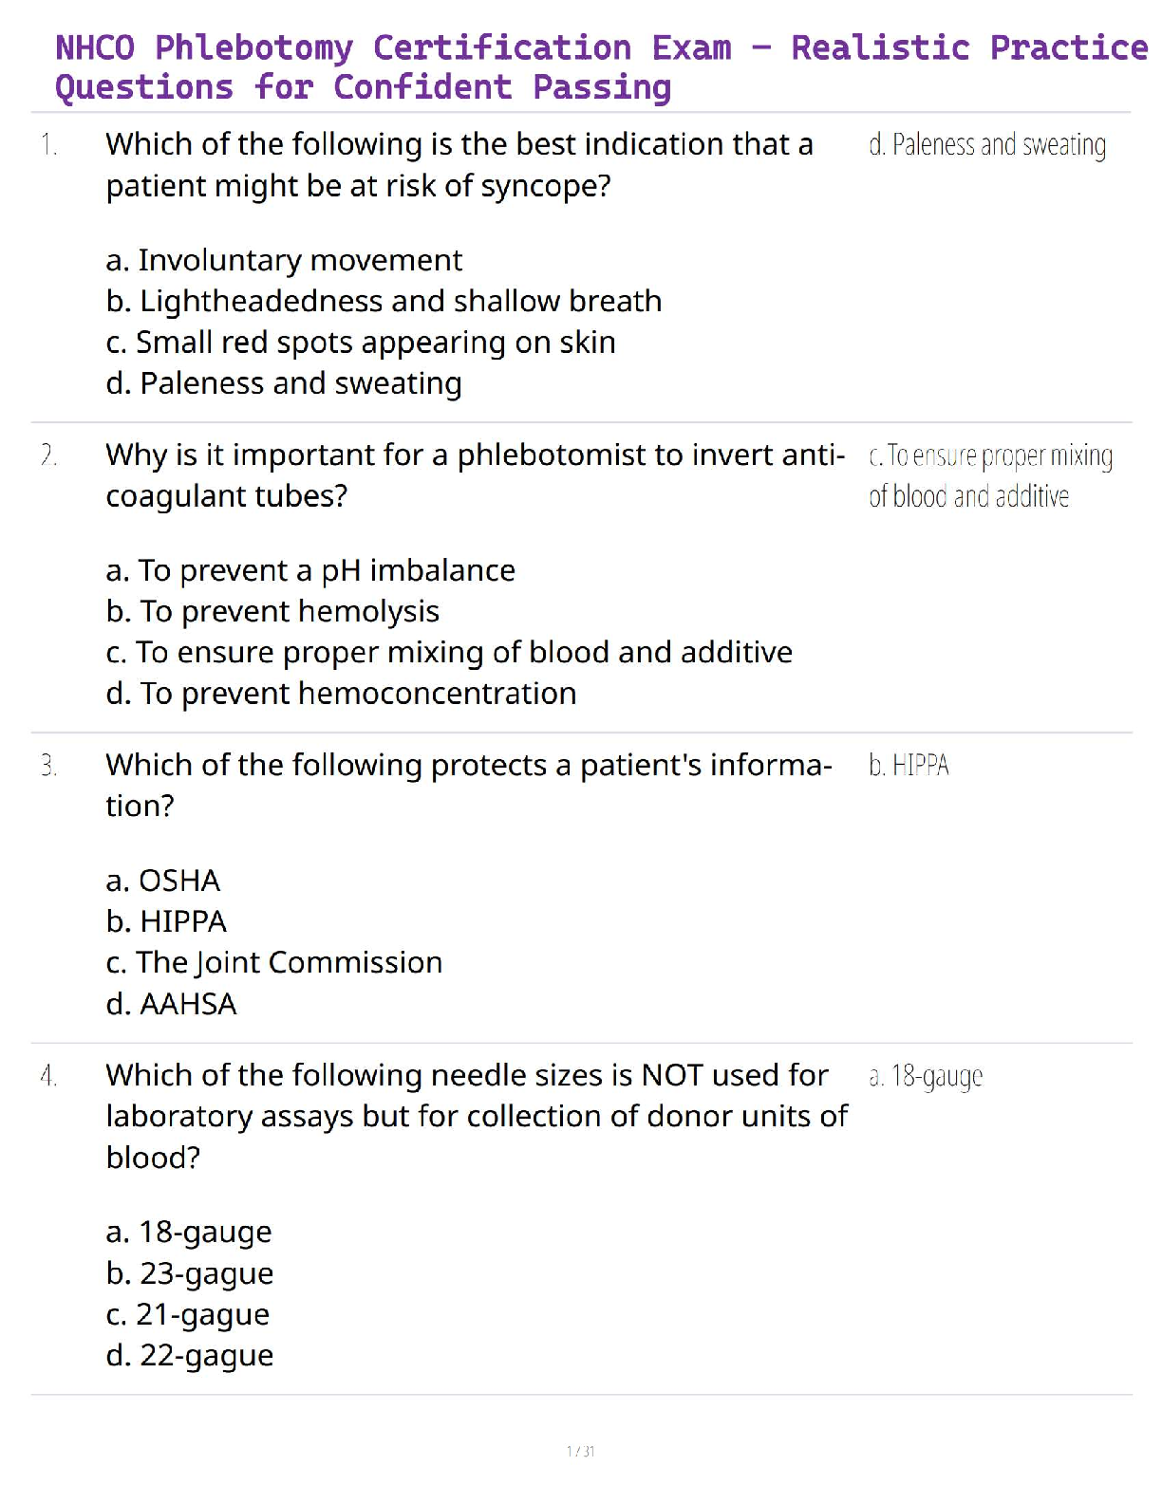Viewport: 1162px width, 1503px height.
Task: Select option 'a. Involuntary movement'
Action: click(284, 260)
